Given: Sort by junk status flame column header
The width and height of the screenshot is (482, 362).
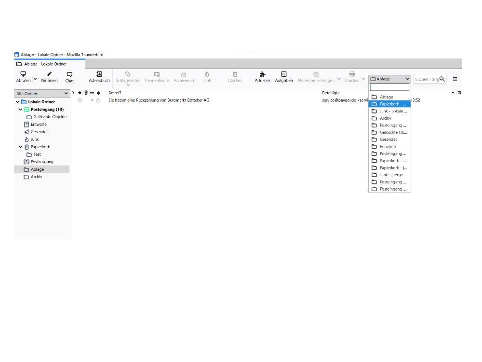Looking at the screenshot, I should pyautogui.click(x=98, y=93).
